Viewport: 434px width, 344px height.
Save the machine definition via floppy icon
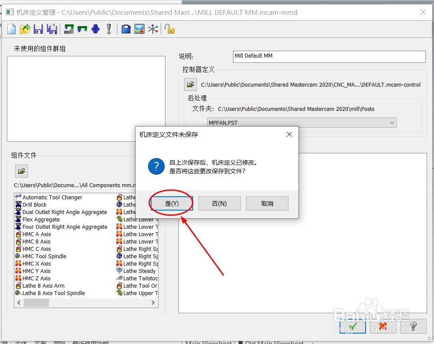(x=38, y=29)
